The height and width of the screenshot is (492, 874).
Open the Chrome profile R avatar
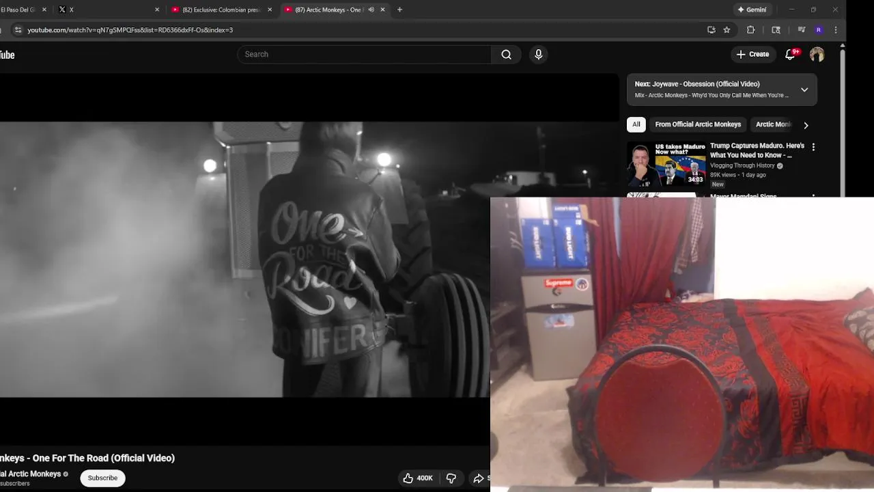(x=819, y=30)
